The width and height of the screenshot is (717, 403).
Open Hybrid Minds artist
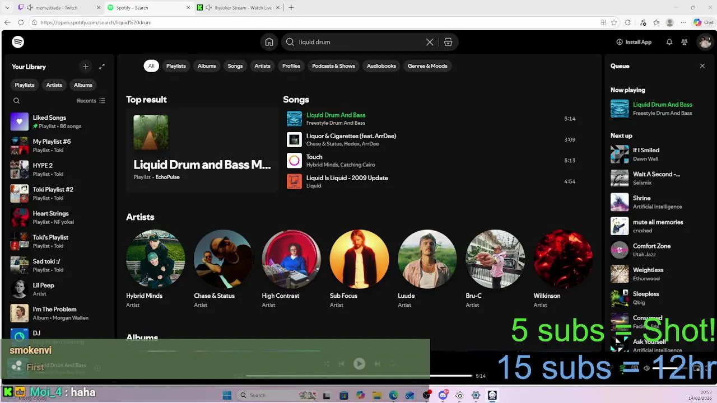tap(155, 268)
